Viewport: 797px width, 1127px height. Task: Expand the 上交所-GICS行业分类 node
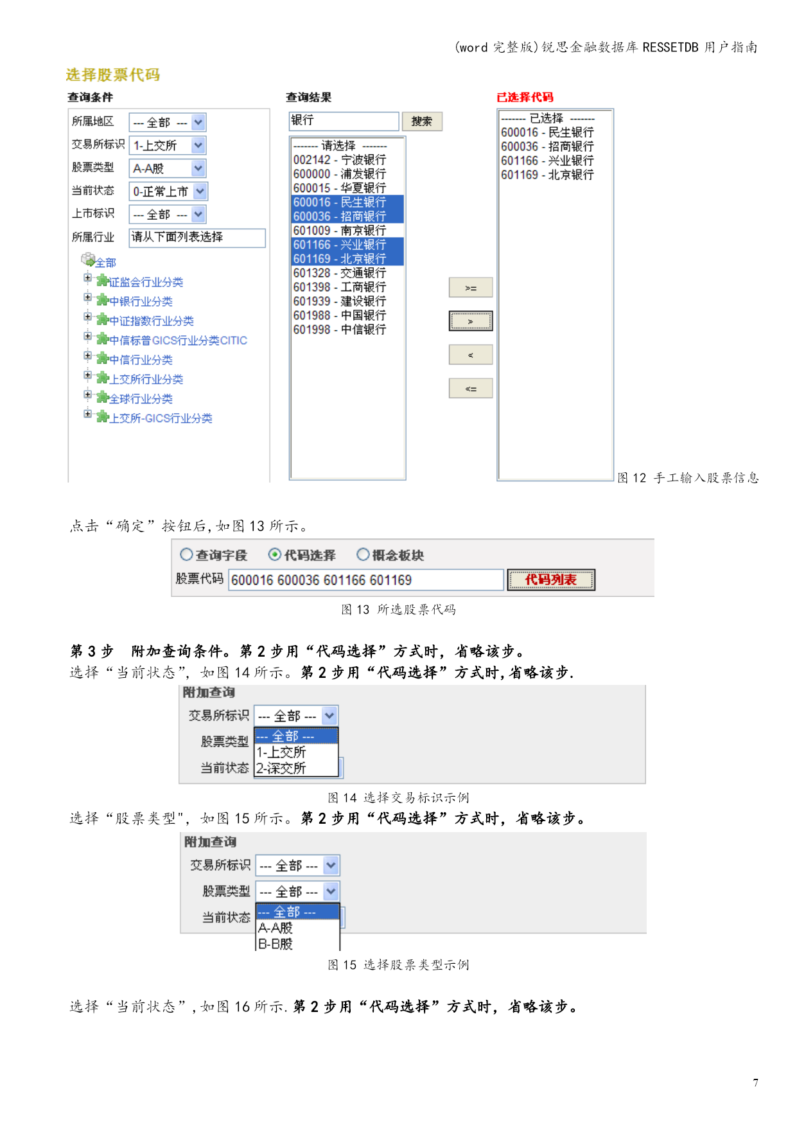point(88,414)
